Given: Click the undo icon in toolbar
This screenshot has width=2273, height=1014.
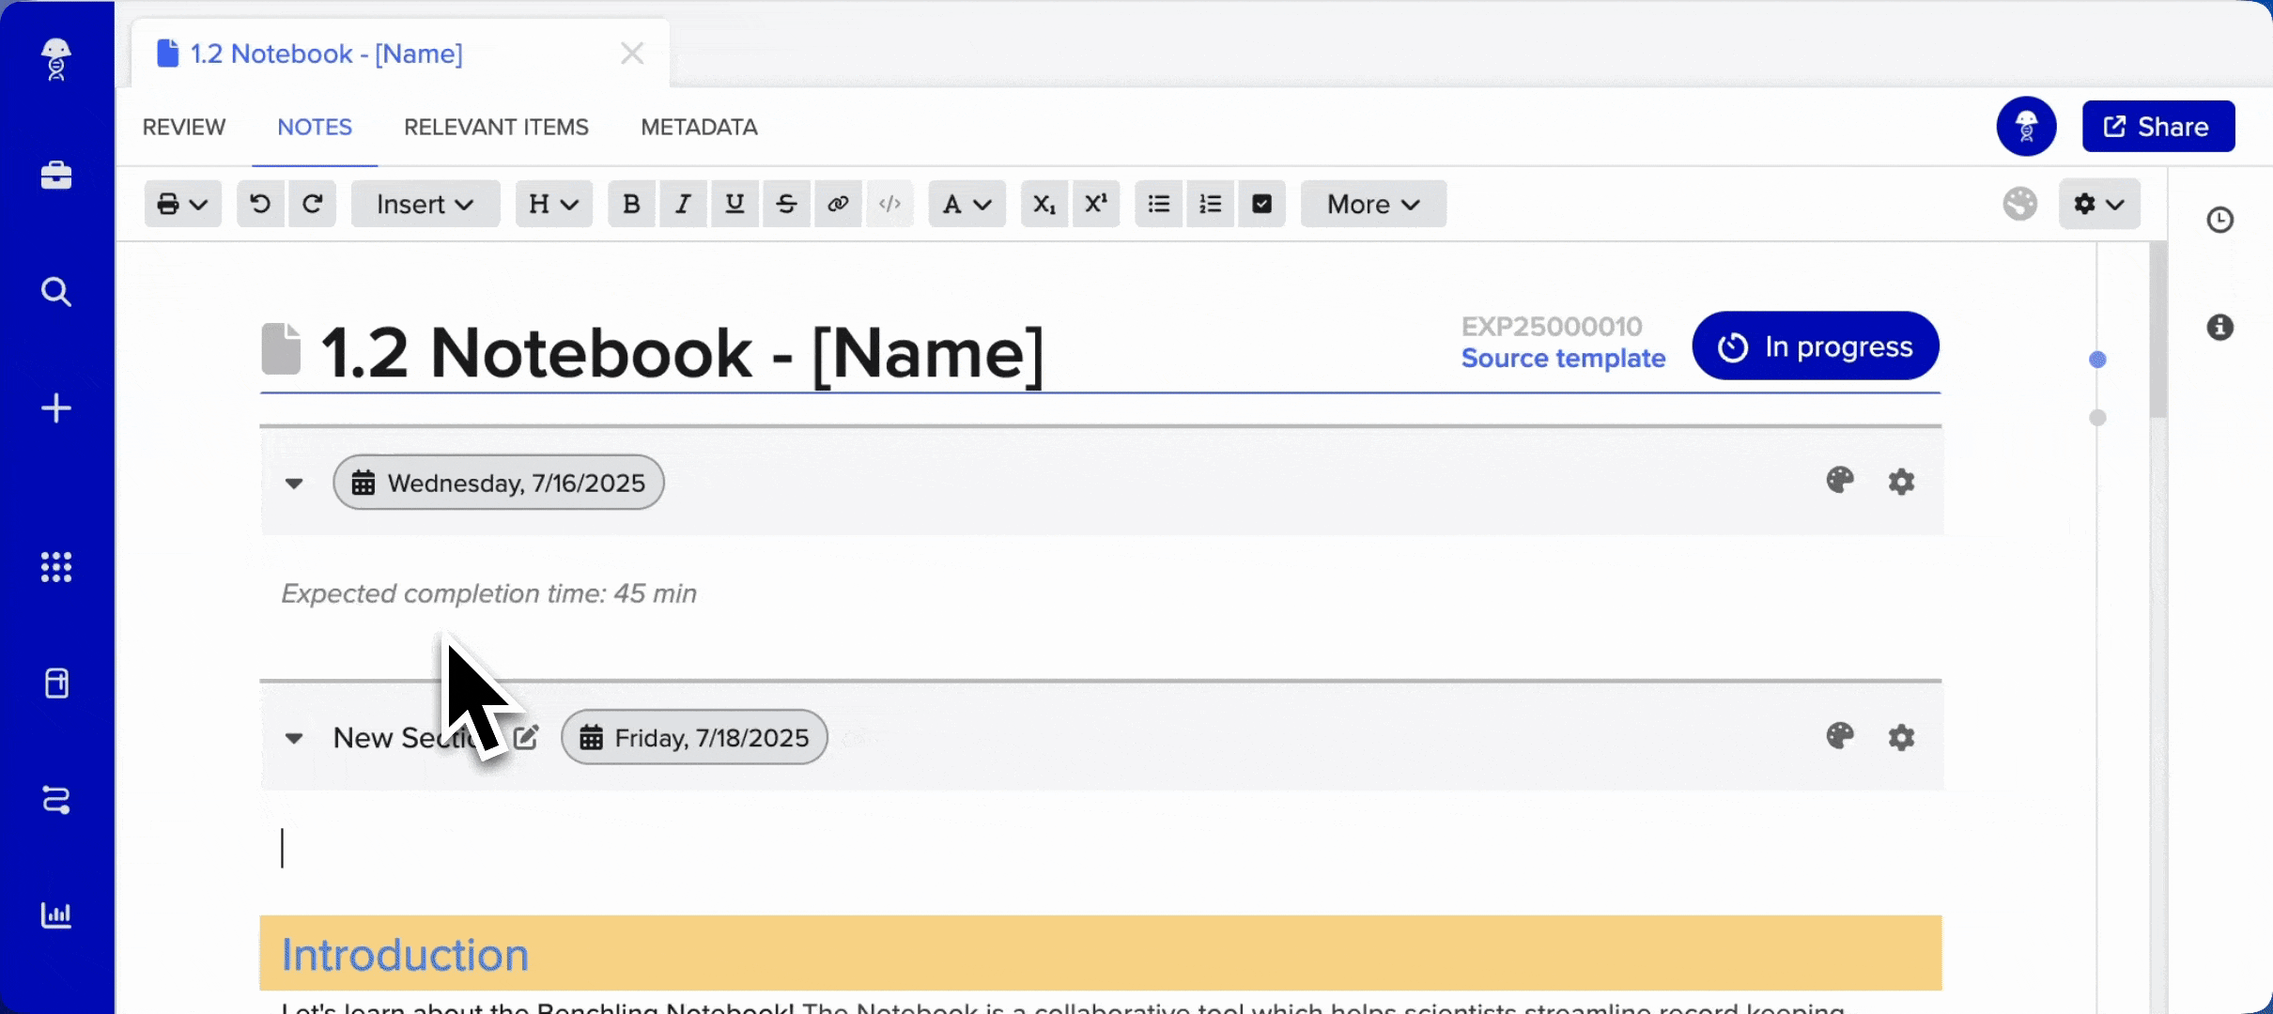Looking at the screenshot, I should 260,204.
